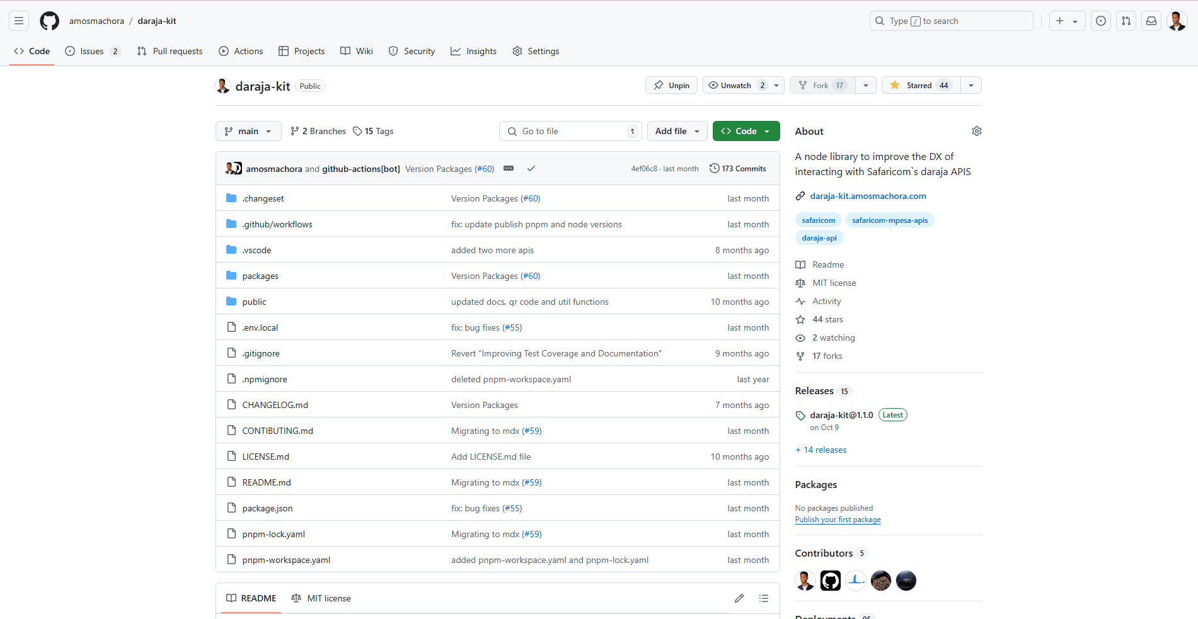The width and height of the screenshot is (1198, 619).
Task: Click GitHub contributor avatar with Octocat logo
Action: pos(831,581)
